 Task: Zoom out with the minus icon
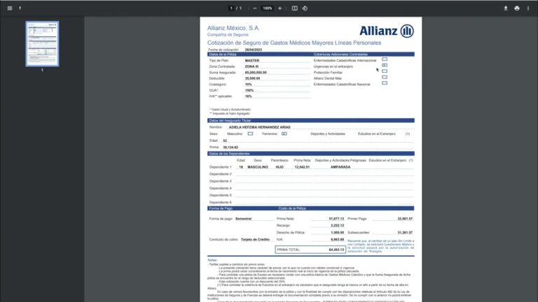pyautogui.click(x=254, y=8)
